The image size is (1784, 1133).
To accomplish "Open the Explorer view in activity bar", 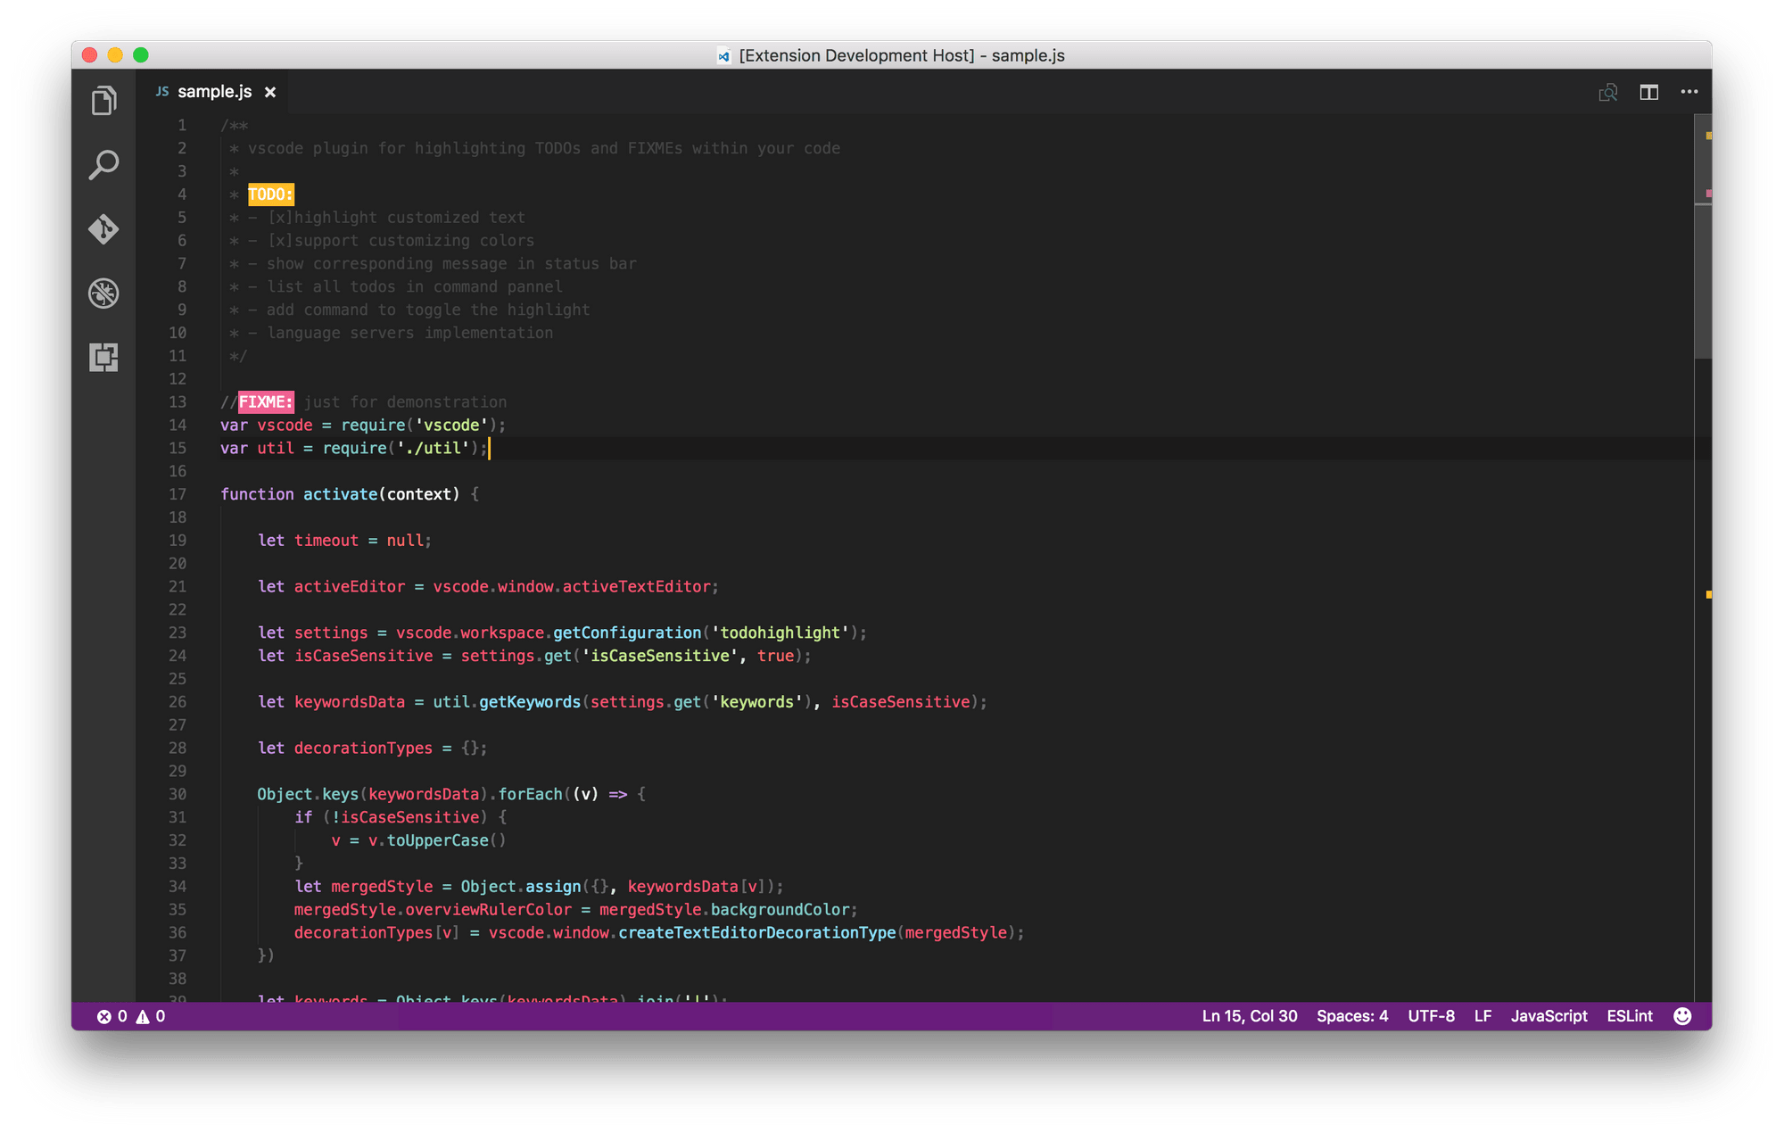I will pos(103,101).
